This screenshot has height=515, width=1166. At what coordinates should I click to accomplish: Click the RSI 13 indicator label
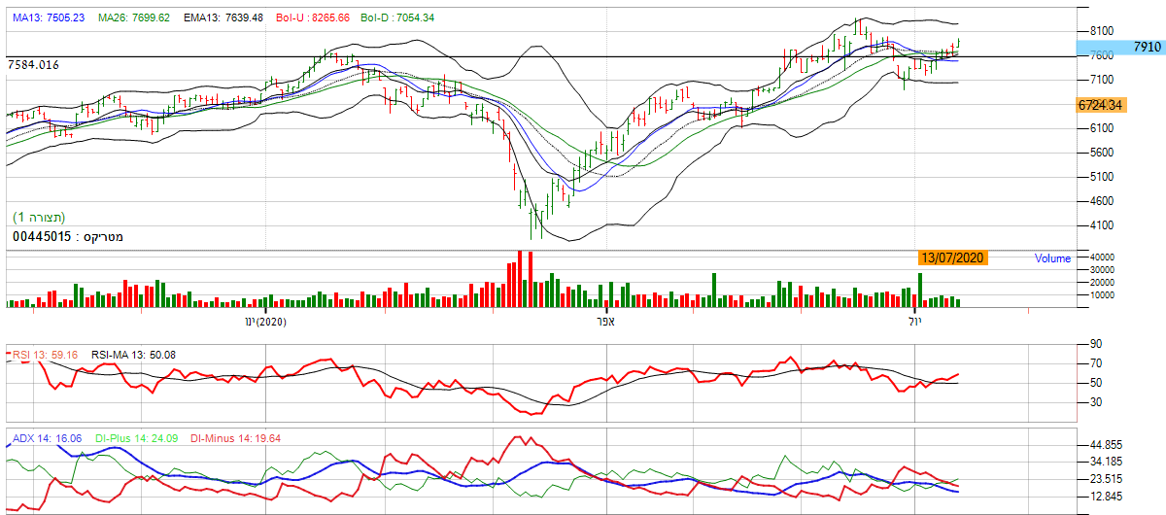point(45,356)
